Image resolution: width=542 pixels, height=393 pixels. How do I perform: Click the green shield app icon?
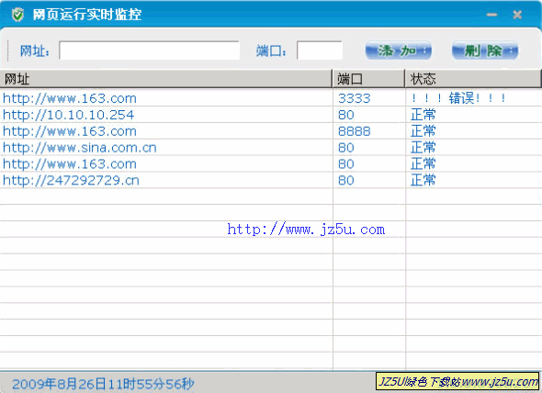pos(17,15)
